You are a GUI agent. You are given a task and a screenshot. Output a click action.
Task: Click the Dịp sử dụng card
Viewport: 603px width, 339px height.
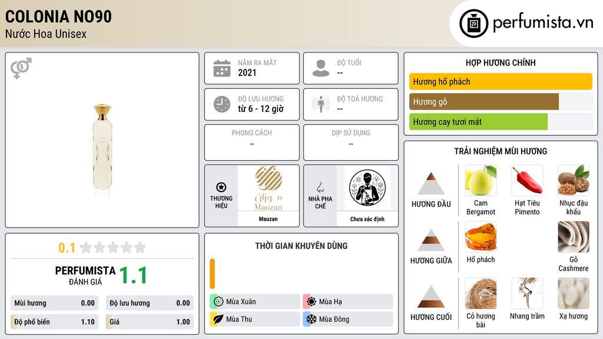(351, 142)
